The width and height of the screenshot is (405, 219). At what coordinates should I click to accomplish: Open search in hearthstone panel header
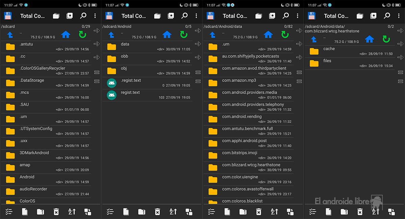point(387,16)
